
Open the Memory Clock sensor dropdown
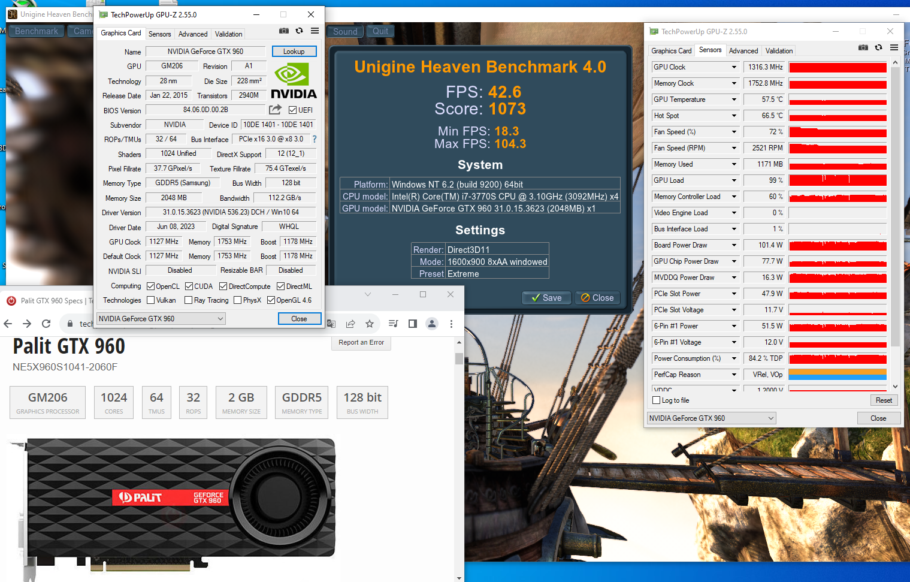(734, 83)
